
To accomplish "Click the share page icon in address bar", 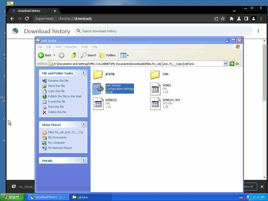I will 216,19.
